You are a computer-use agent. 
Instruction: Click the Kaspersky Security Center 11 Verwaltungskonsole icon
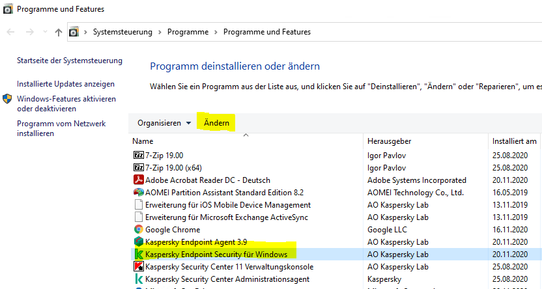point(139,267)
